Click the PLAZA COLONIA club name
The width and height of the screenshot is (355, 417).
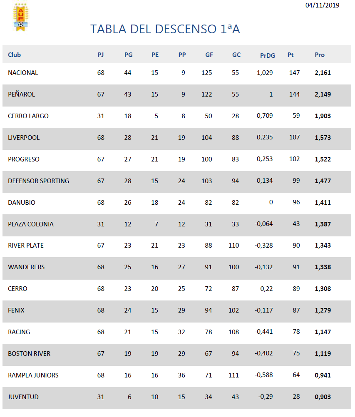[30, 224]
